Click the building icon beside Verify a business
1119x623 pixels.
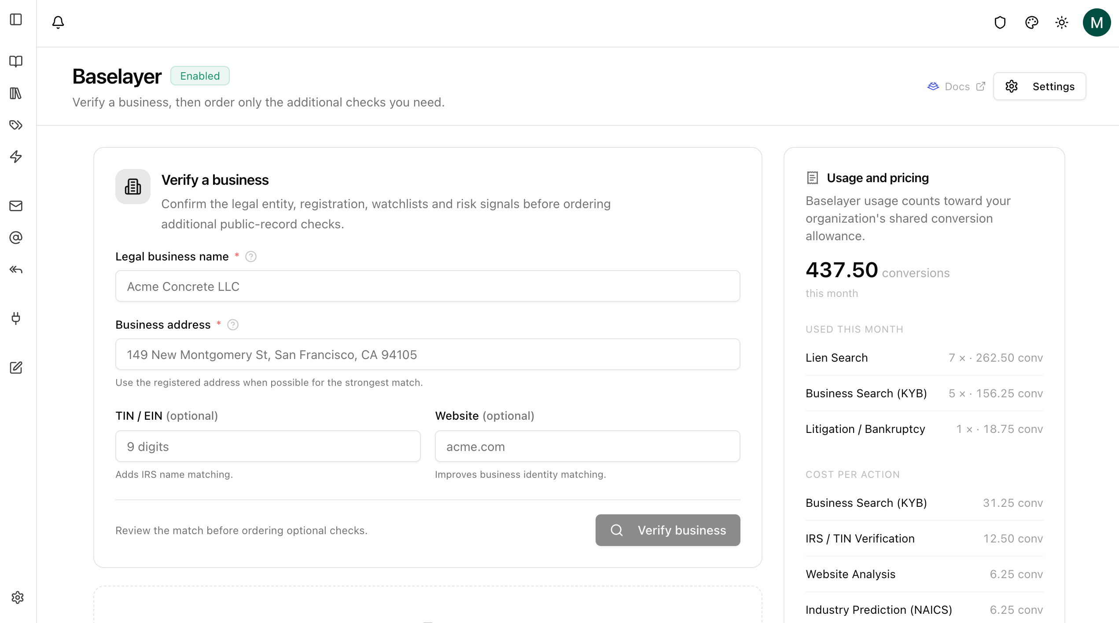(x=133, y=187)
